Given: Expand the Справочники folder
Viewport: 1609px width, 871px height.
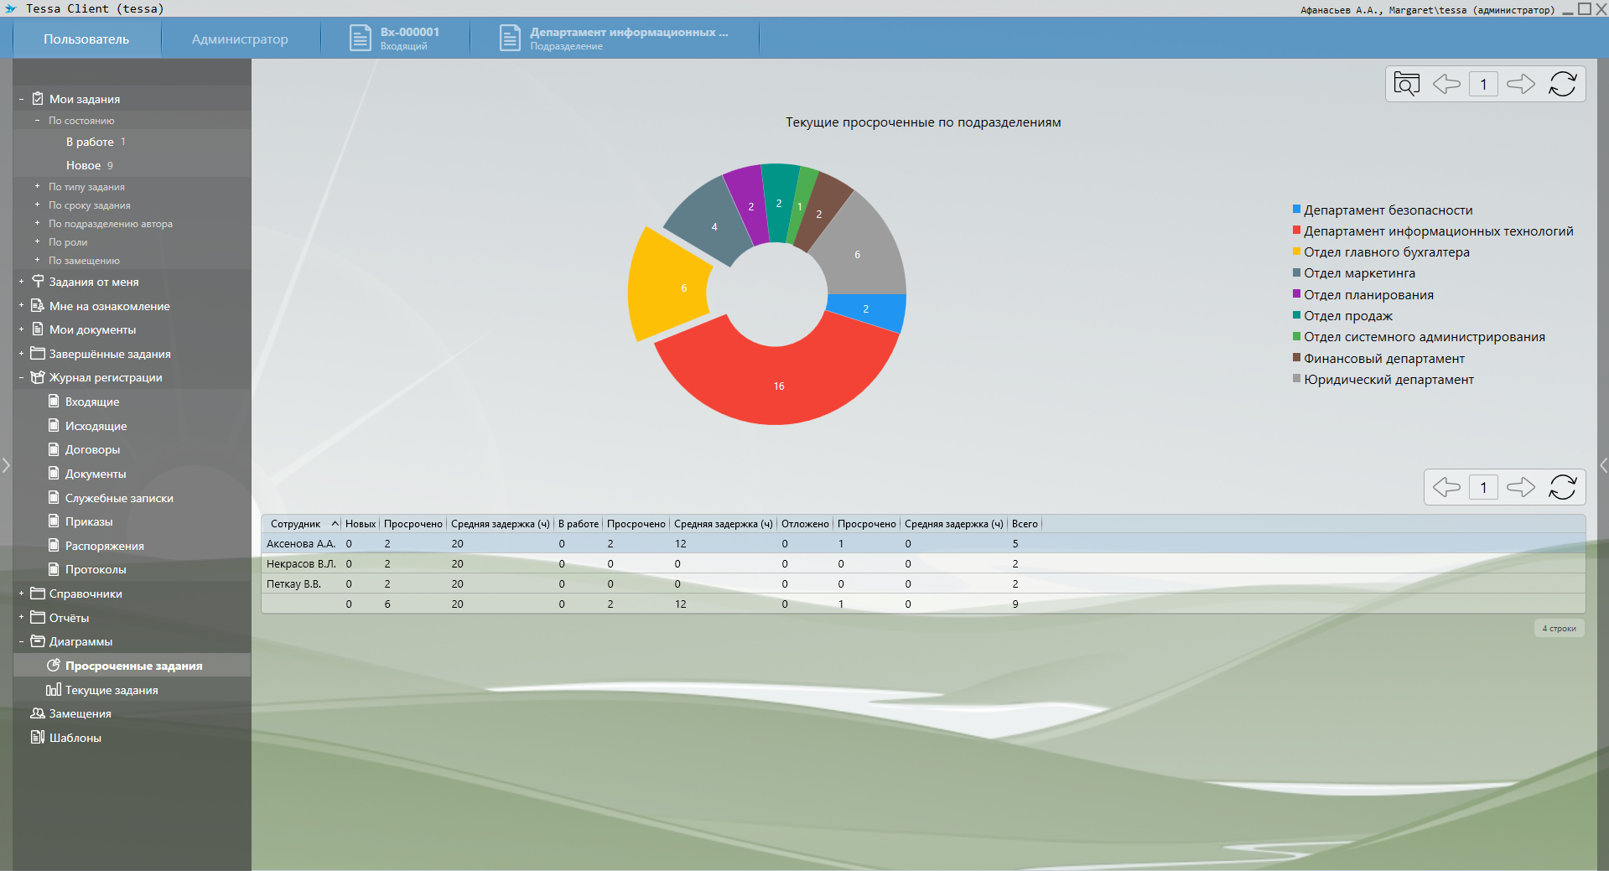Looking at the screenshot, I should tap(21, 594).
